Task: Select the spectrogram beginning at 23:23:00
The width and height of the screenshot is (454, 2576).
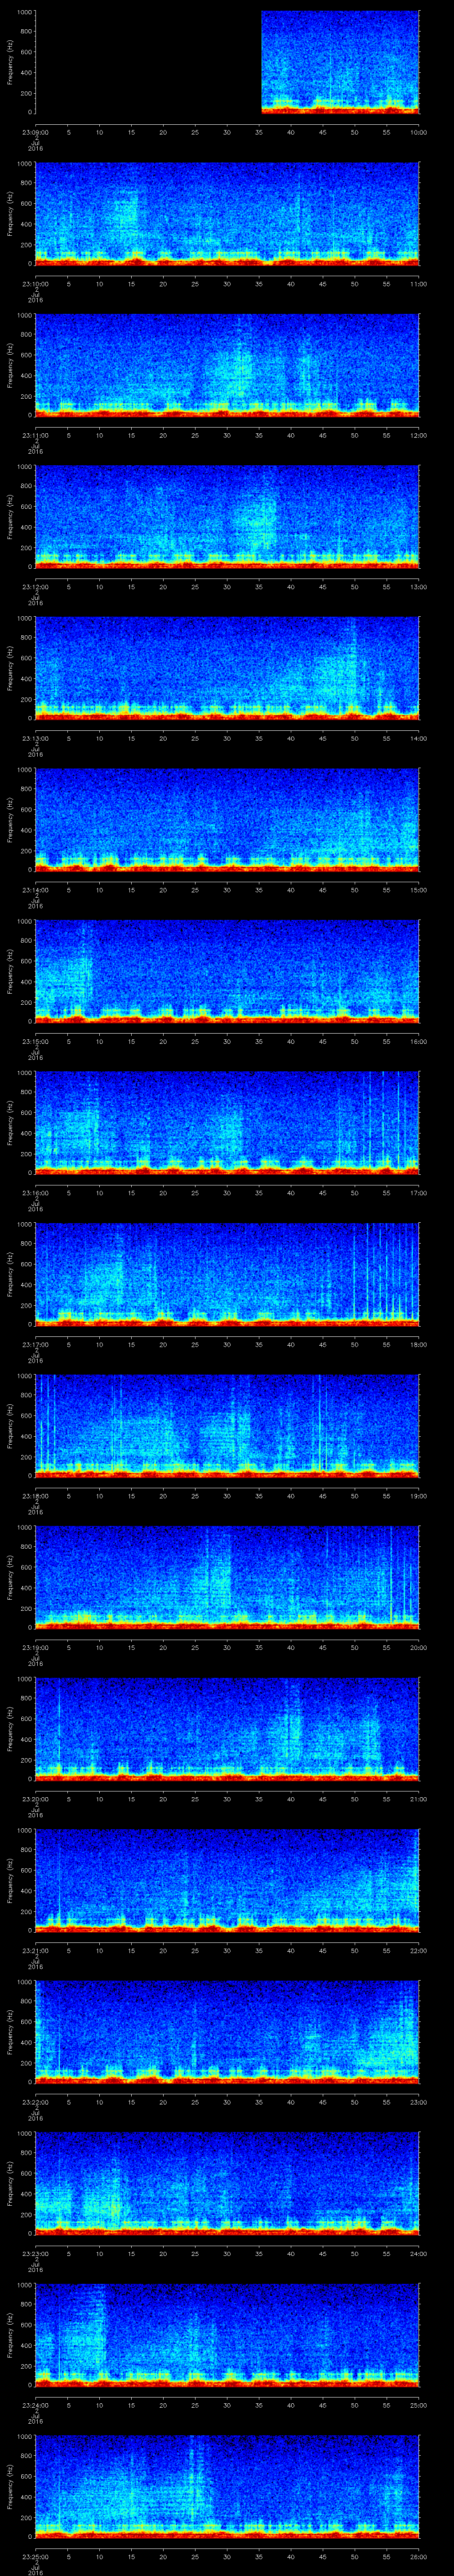Action: (227, 2182)
